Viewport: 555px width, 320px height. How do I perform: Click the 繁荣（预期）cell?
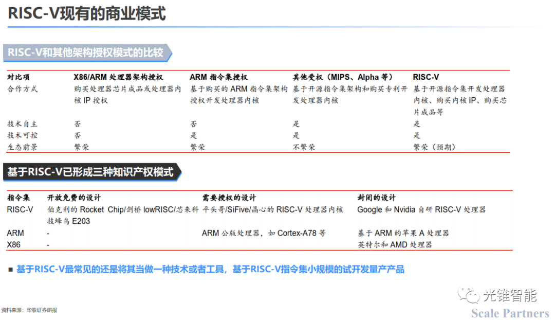pos(435,147)
